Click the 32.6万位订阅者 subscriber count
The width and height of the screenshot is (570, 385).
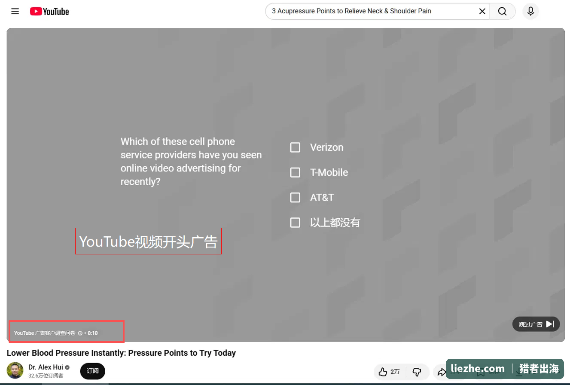coord(46,376)
